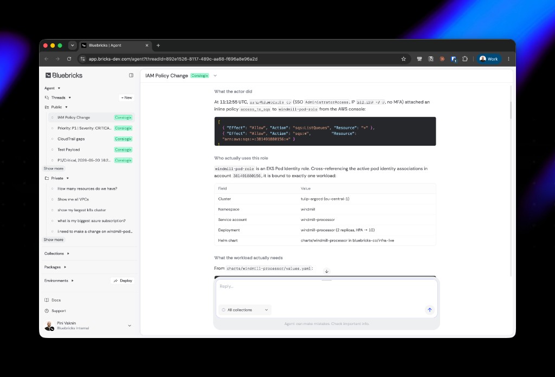Go back using the browser back arrow
Screen dimensions: 555x377
47,59
